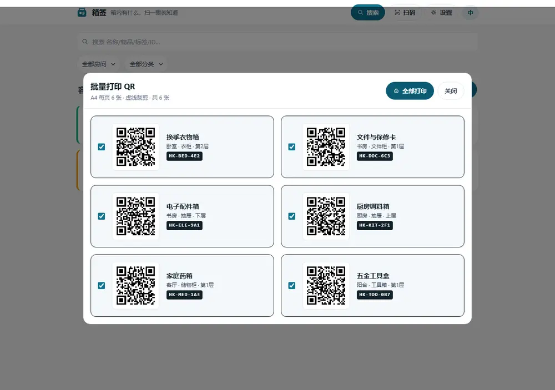Expand the 全部分类 dropdown
The width and height of the screenshot is (555, 390).
click(146, 64)
